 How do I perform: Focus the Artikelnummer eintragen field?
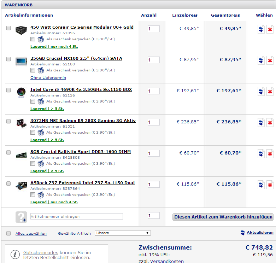(x=77, y=216)
